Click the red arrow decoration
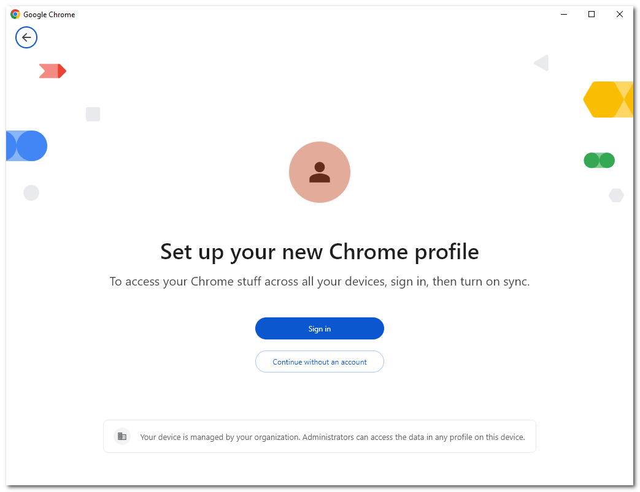The image size is (640, 492). [x=52, y=71]
